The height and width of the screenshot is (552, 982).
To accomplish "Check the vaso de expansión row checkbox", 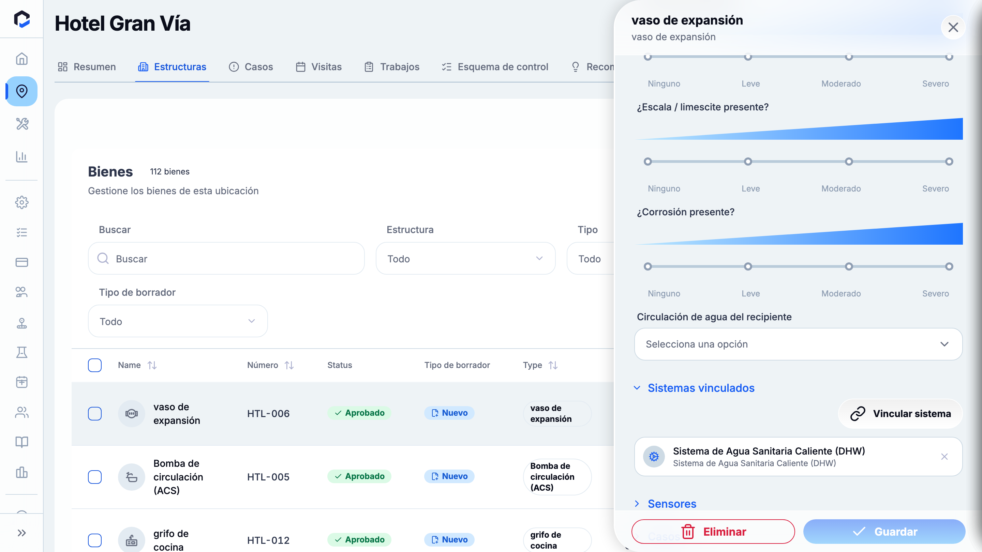I will (x=94, y=413).
